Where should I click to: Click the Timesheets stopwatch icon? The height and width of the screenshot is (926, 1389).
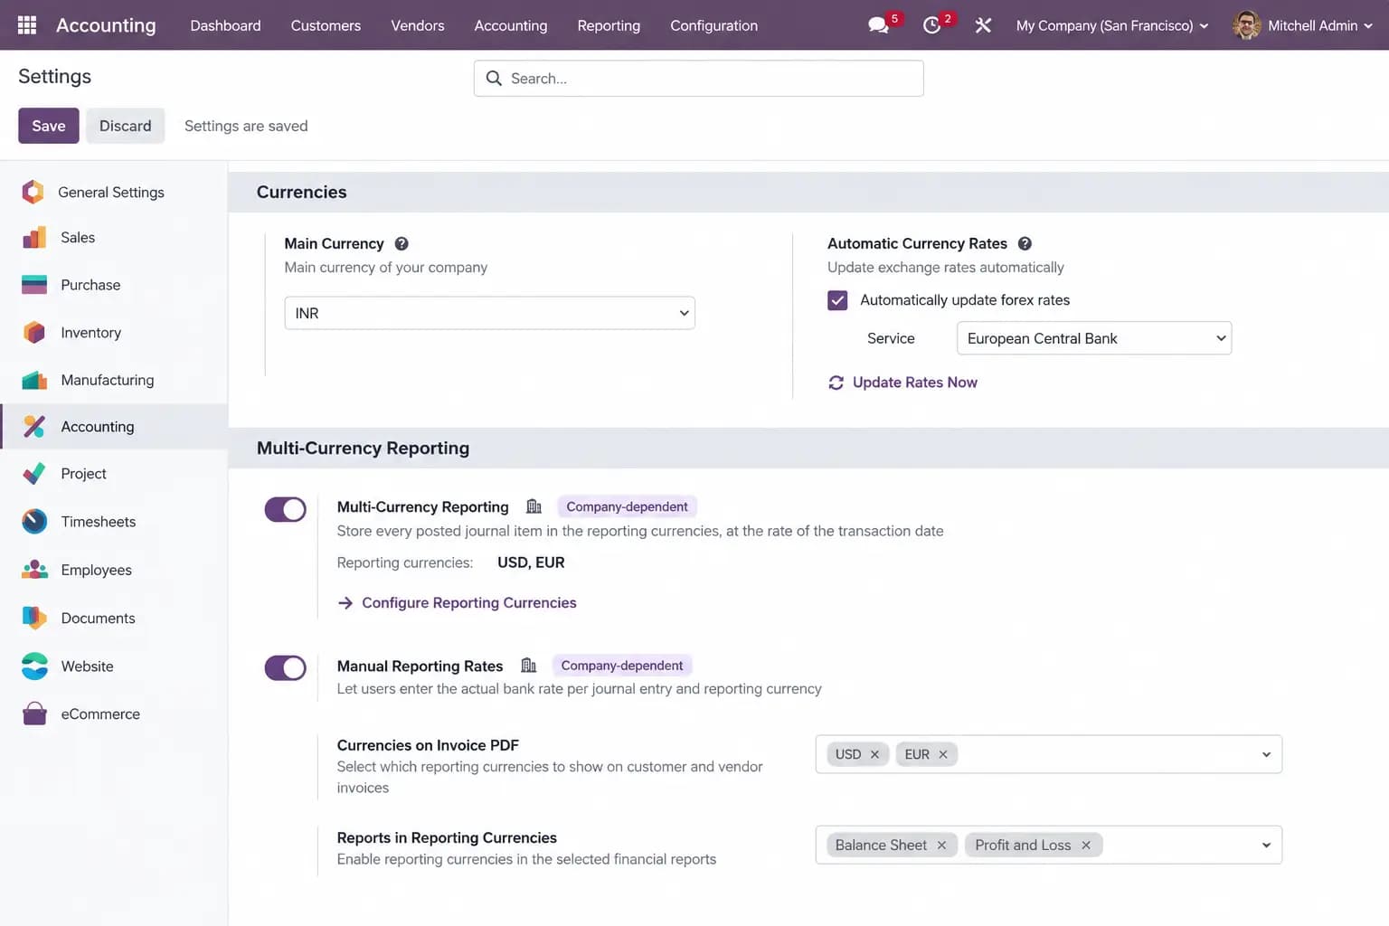pos(33,522)
